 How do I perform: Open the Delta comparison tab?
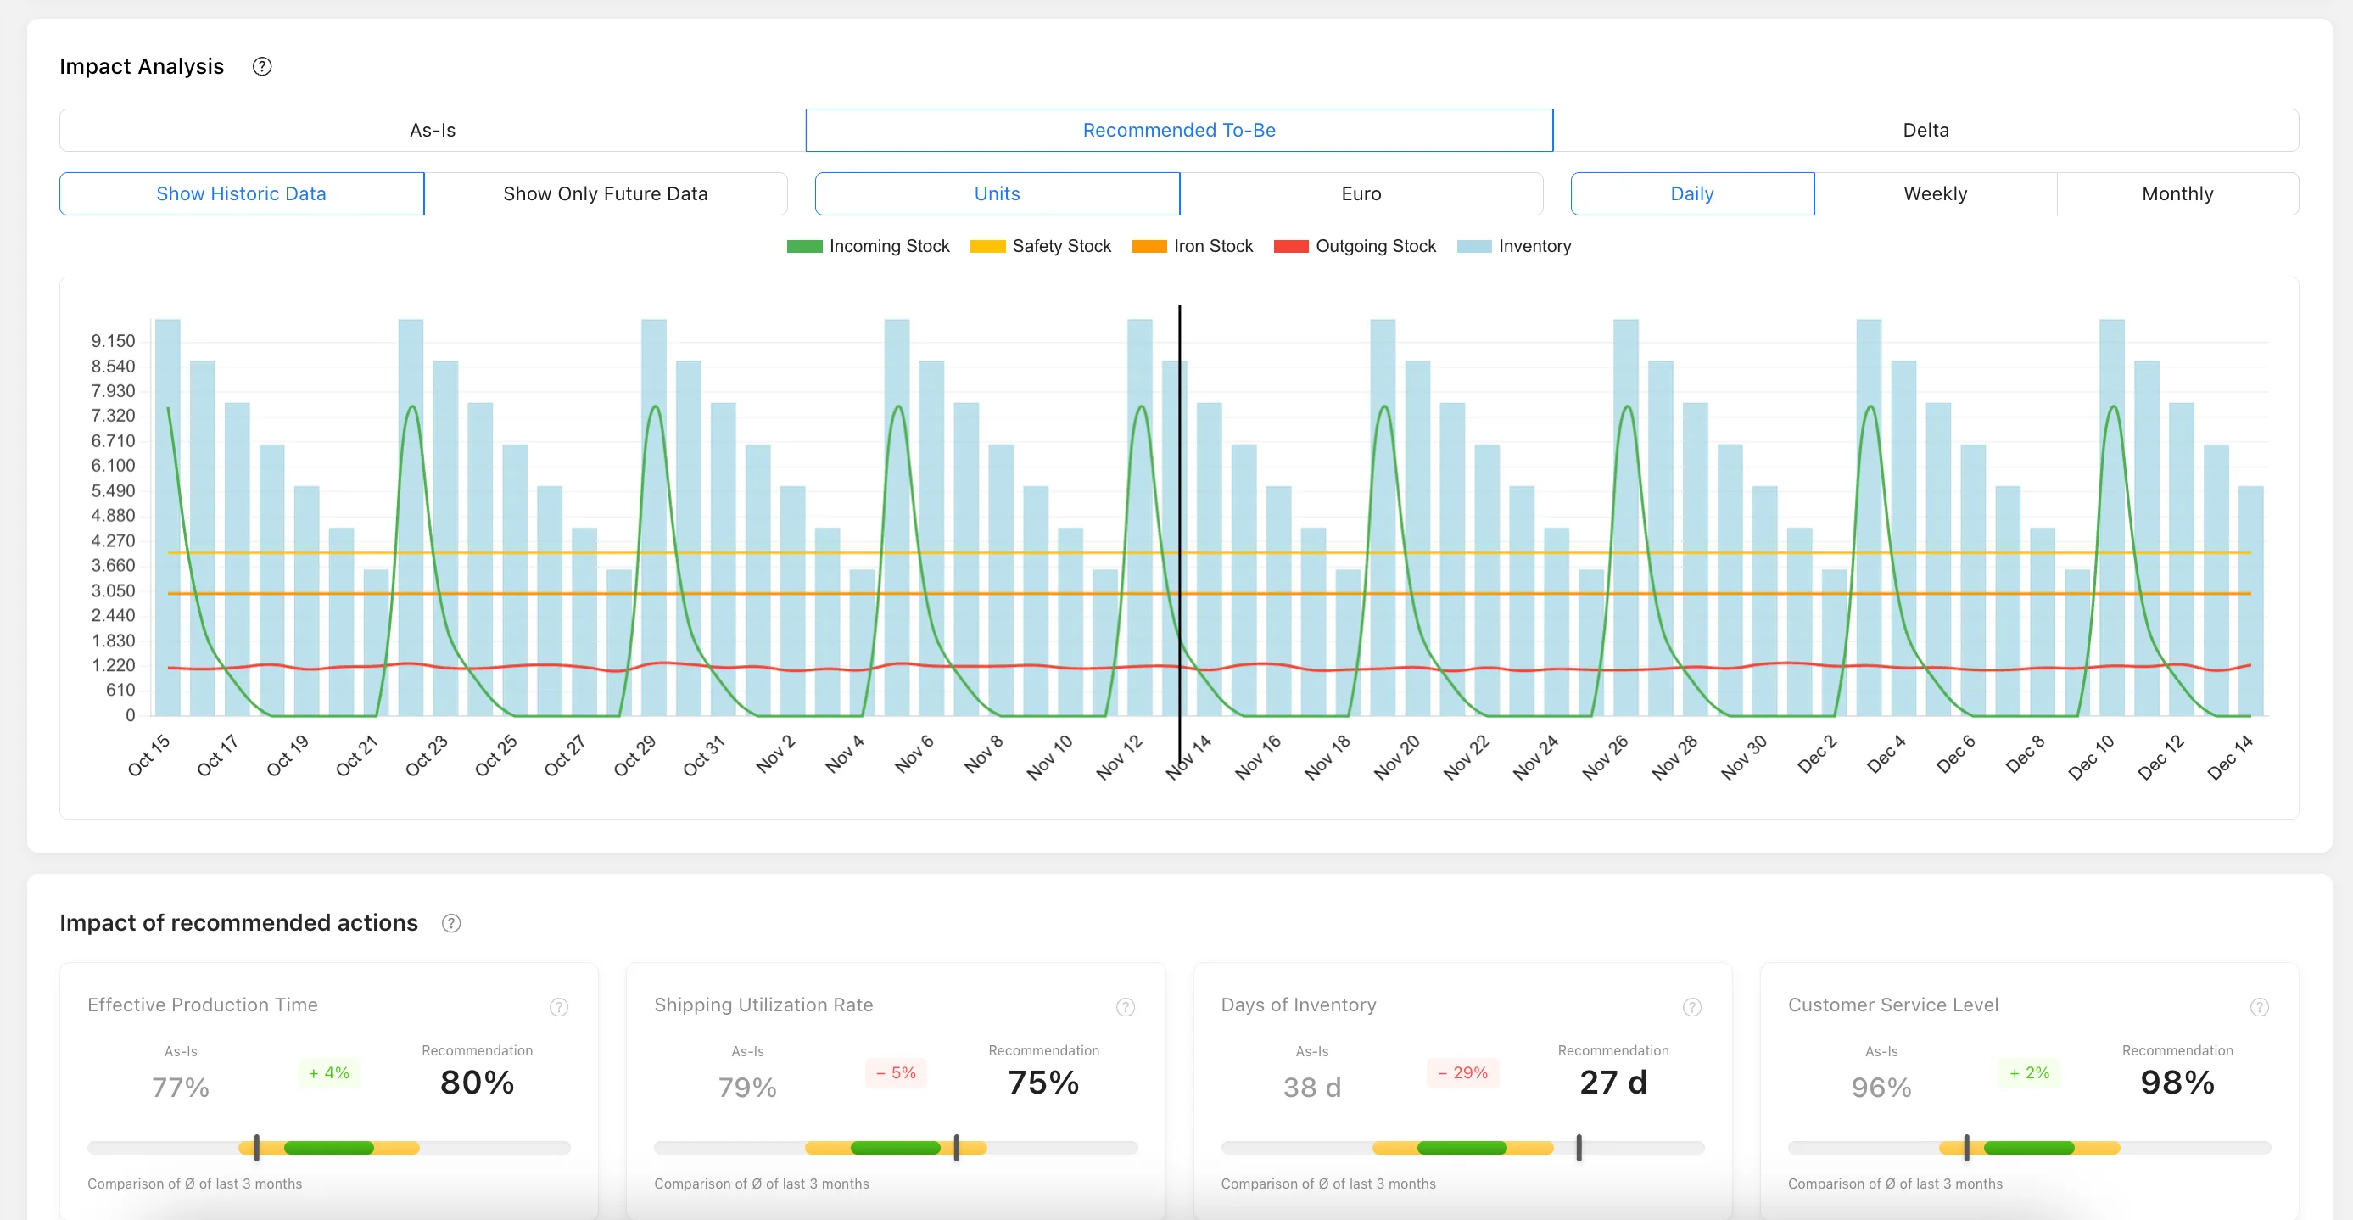[1925, 130]
